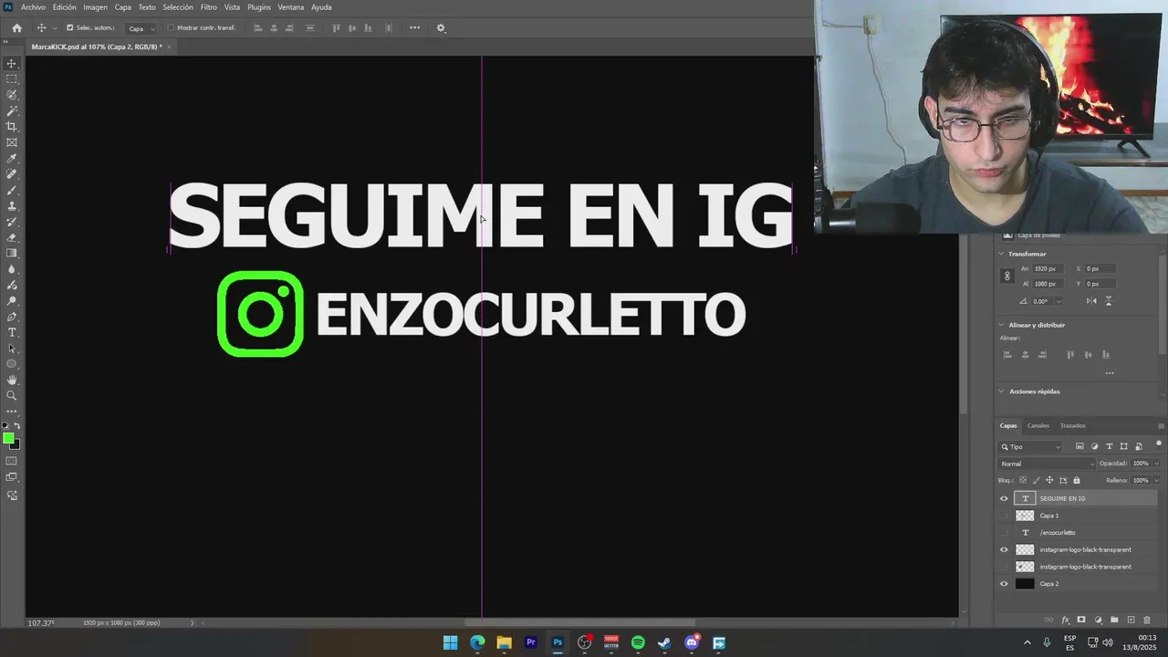The image size is (1168, 657).
Task: Create a new adjustment layer
Action: tap(1098, 620)
